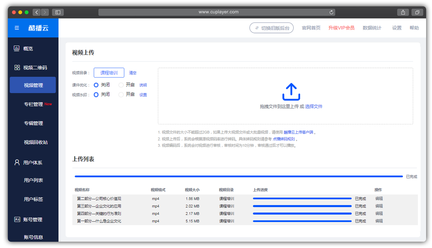The height and width of the screenshot is (248, 432).
Task: Click 视频二维码 in sidebar
Action: click(35, 67)
